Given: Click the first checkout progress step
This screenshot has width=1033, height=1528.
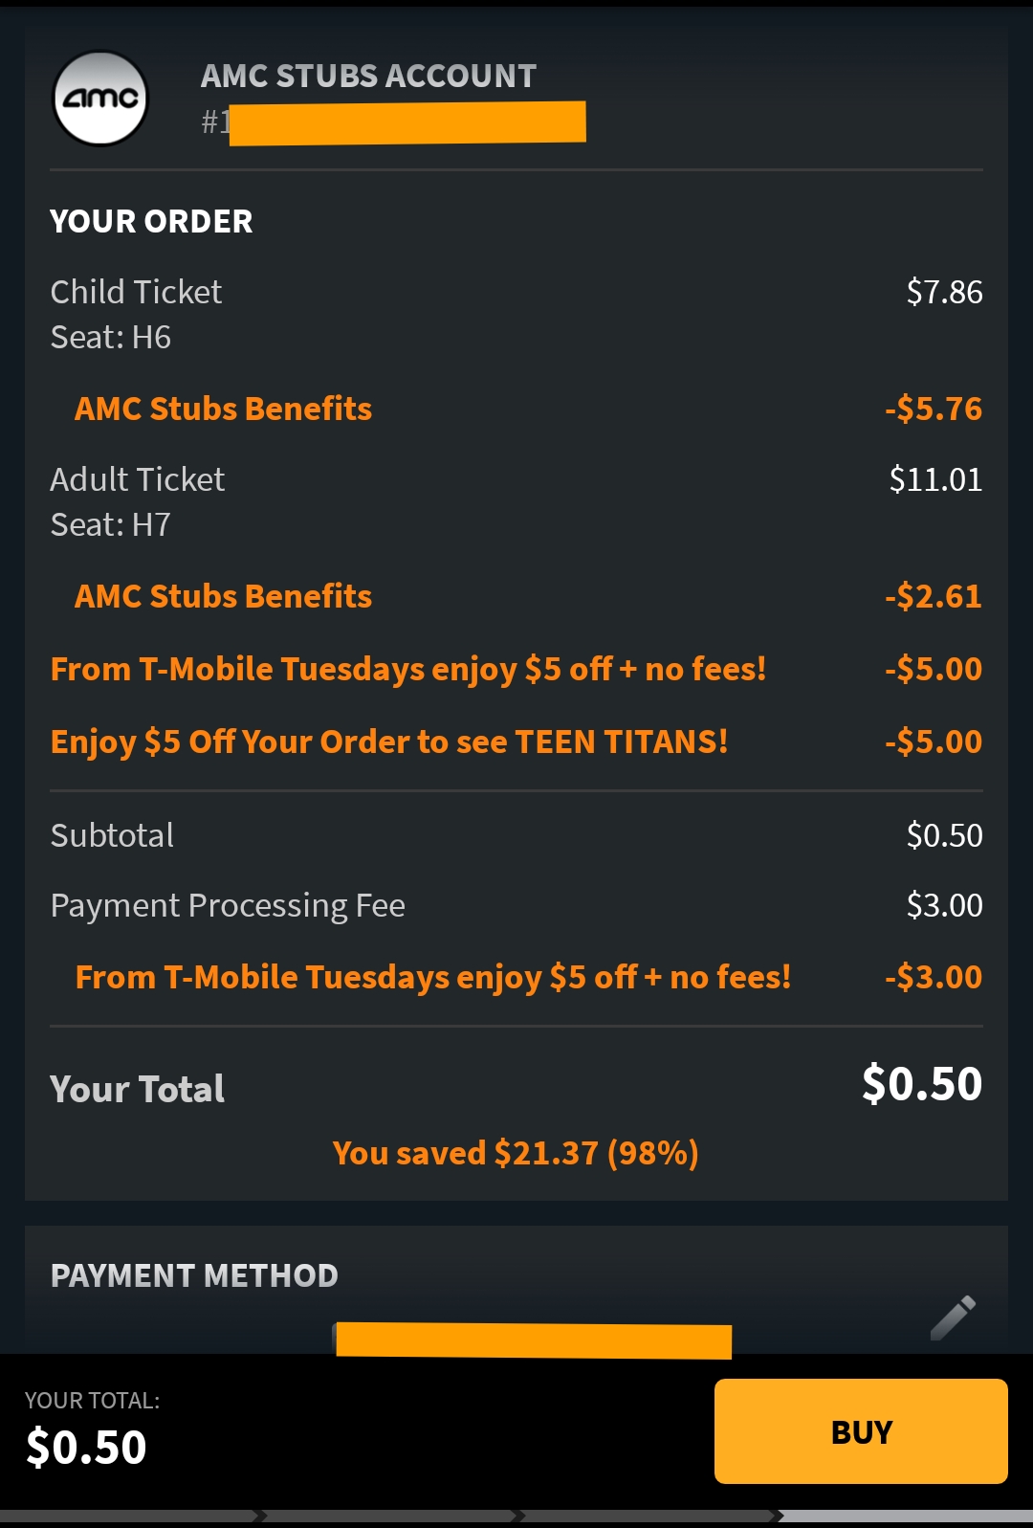Looking at the screenshot, I should point(129,1516).
